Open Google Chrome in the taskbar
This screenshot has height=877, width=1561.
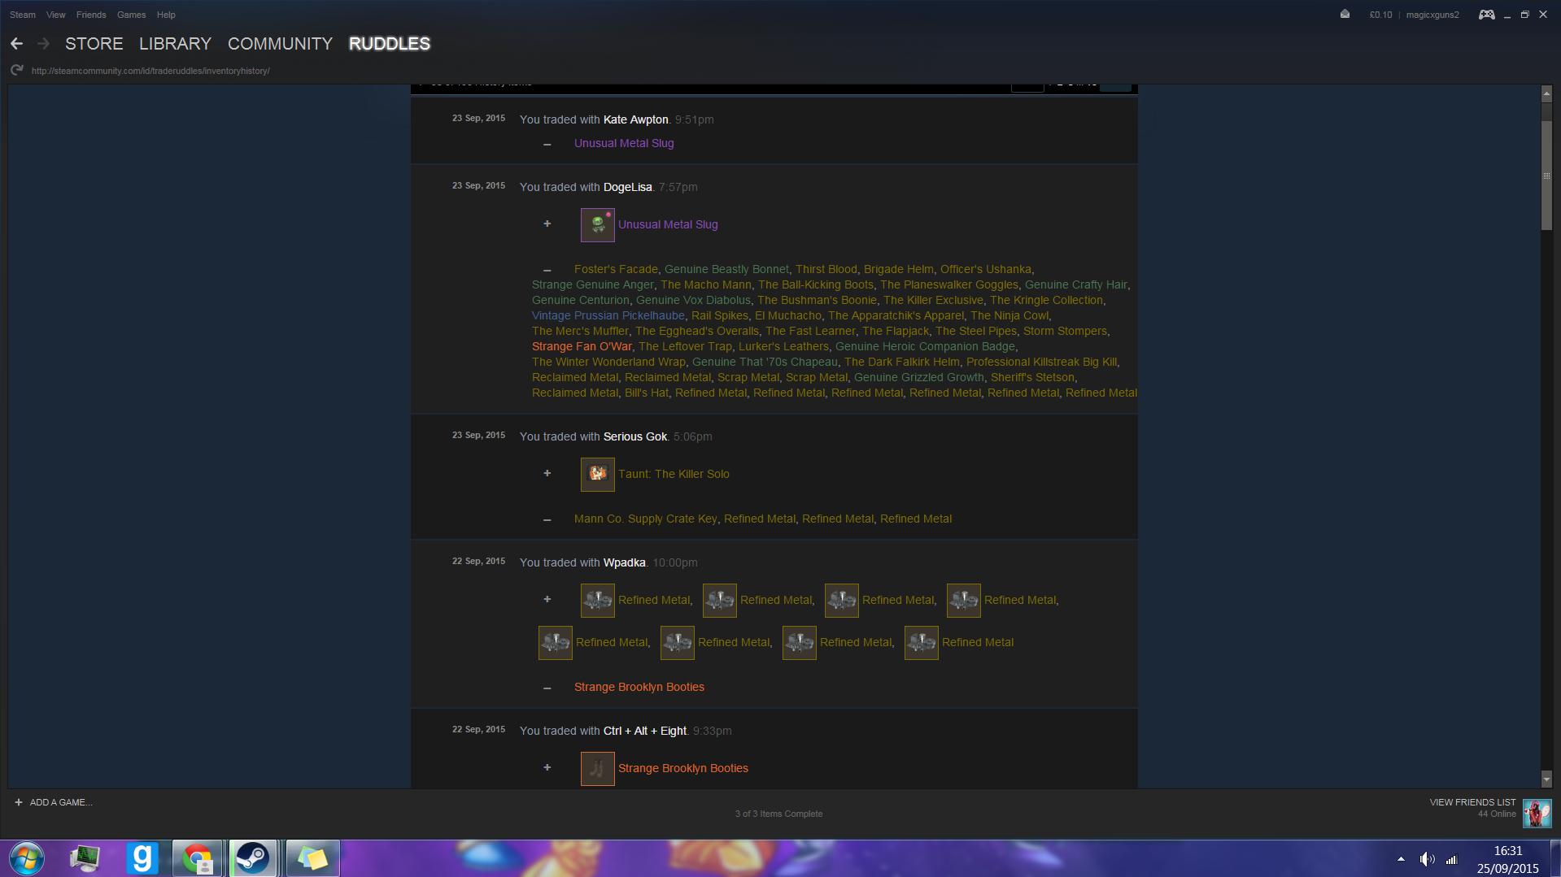(197, 858)
